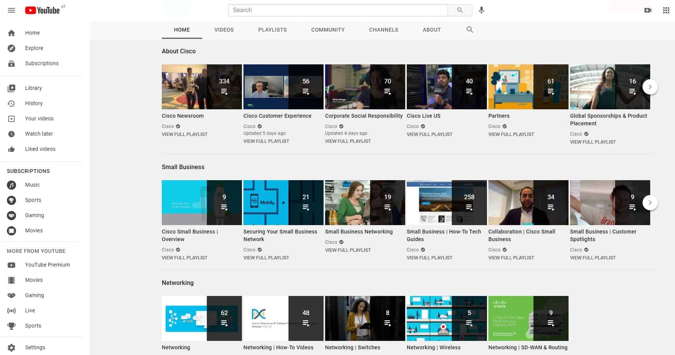Open Networking | Wireless title
The width and height of the screenshot is (675, 355).
click(433, 347)
